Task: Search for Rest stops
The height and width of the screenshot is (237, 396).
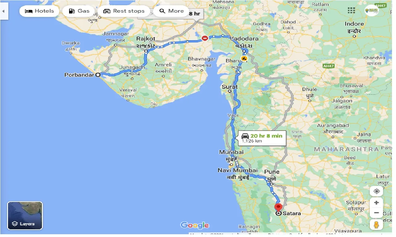Action: pos(124,11)
